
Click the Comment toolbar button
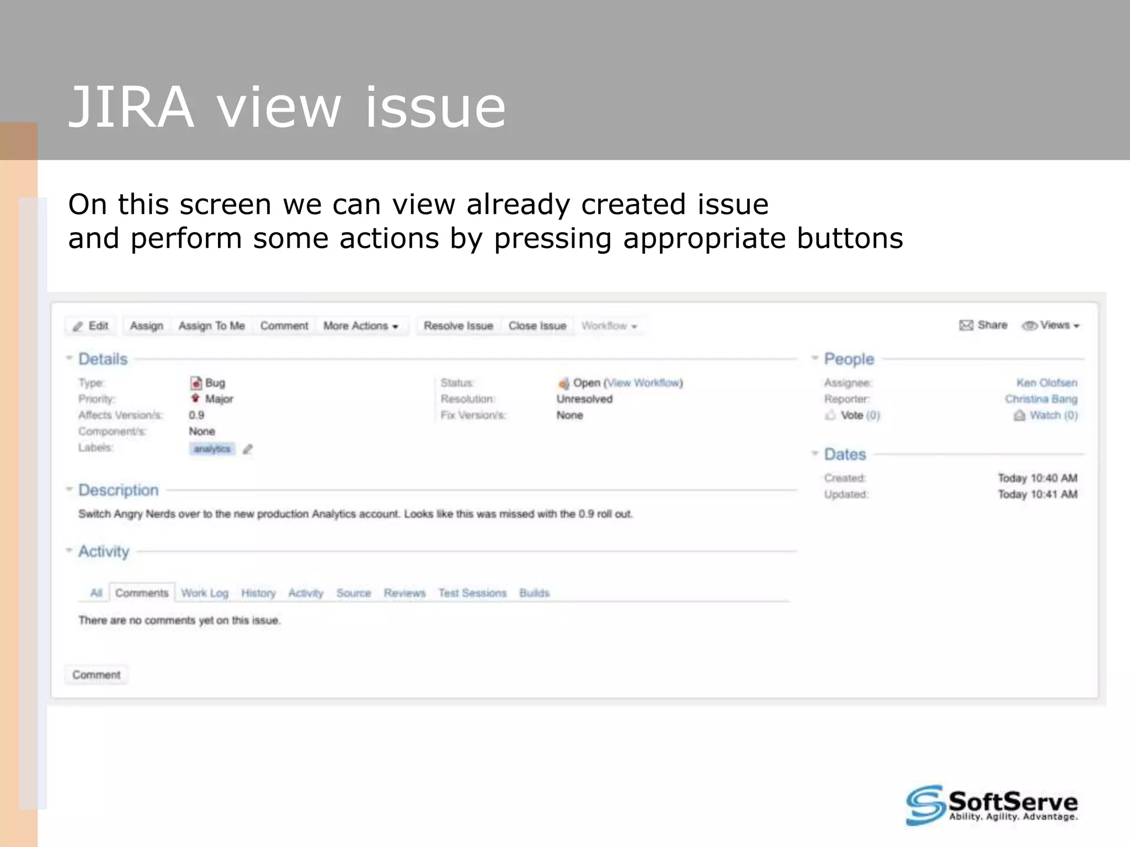click(284, 326)
